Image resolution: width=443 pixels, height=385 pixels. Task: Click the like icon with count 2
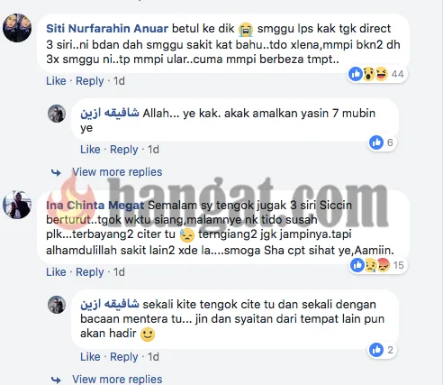376,350
